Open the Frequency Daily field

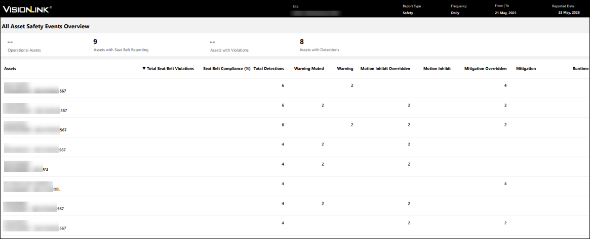coord(455,13)
